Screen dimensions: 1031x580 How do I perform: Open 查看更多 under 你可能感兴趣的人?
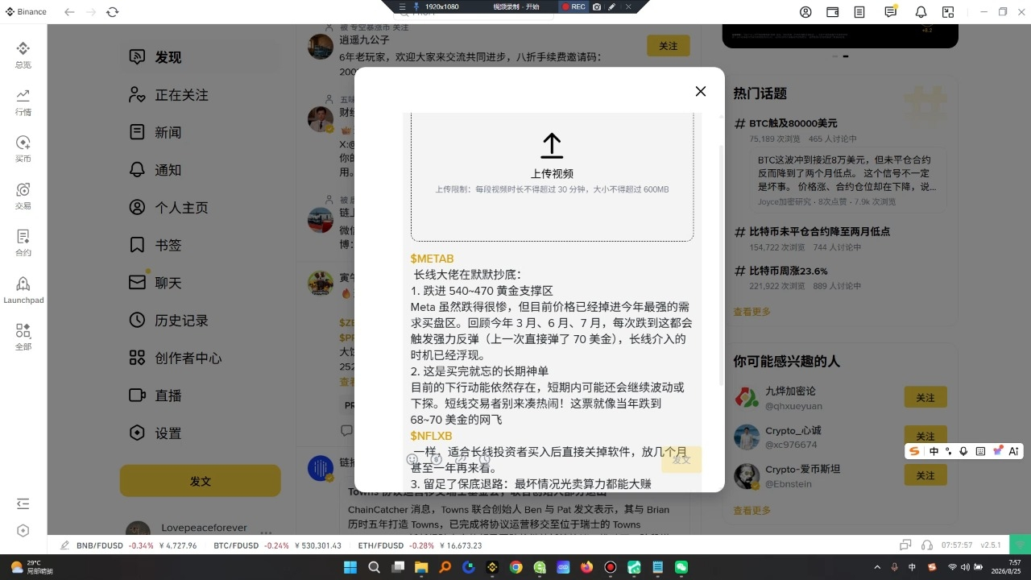pyautogui.click(x=752, y=510)
